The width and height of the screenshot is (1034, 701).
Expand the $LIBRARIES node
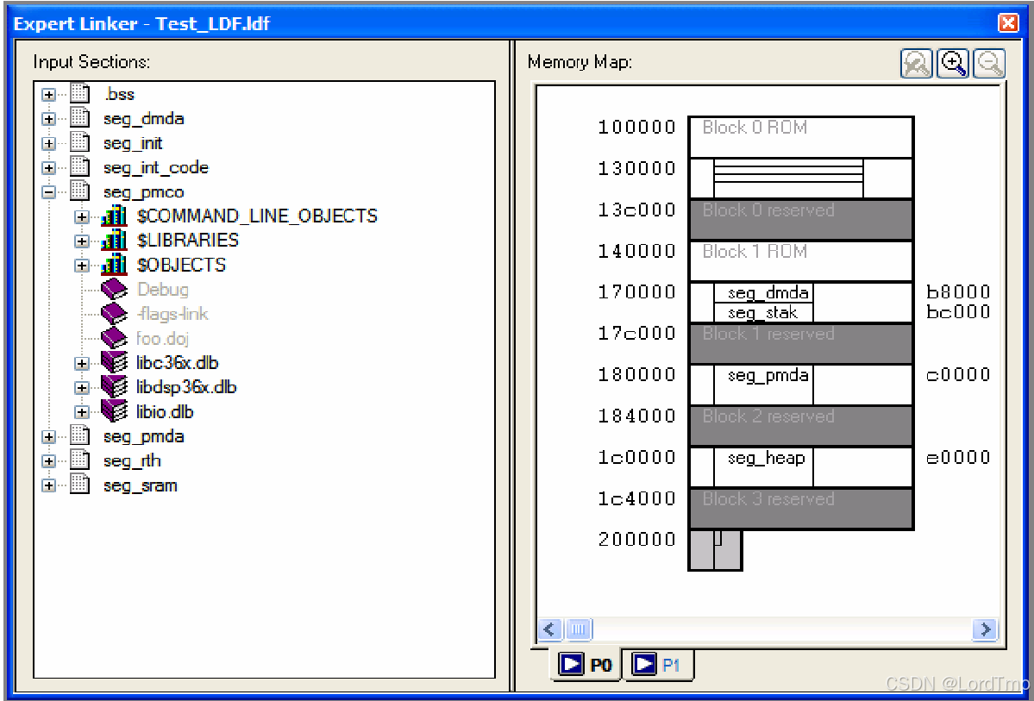pos(81,241)
